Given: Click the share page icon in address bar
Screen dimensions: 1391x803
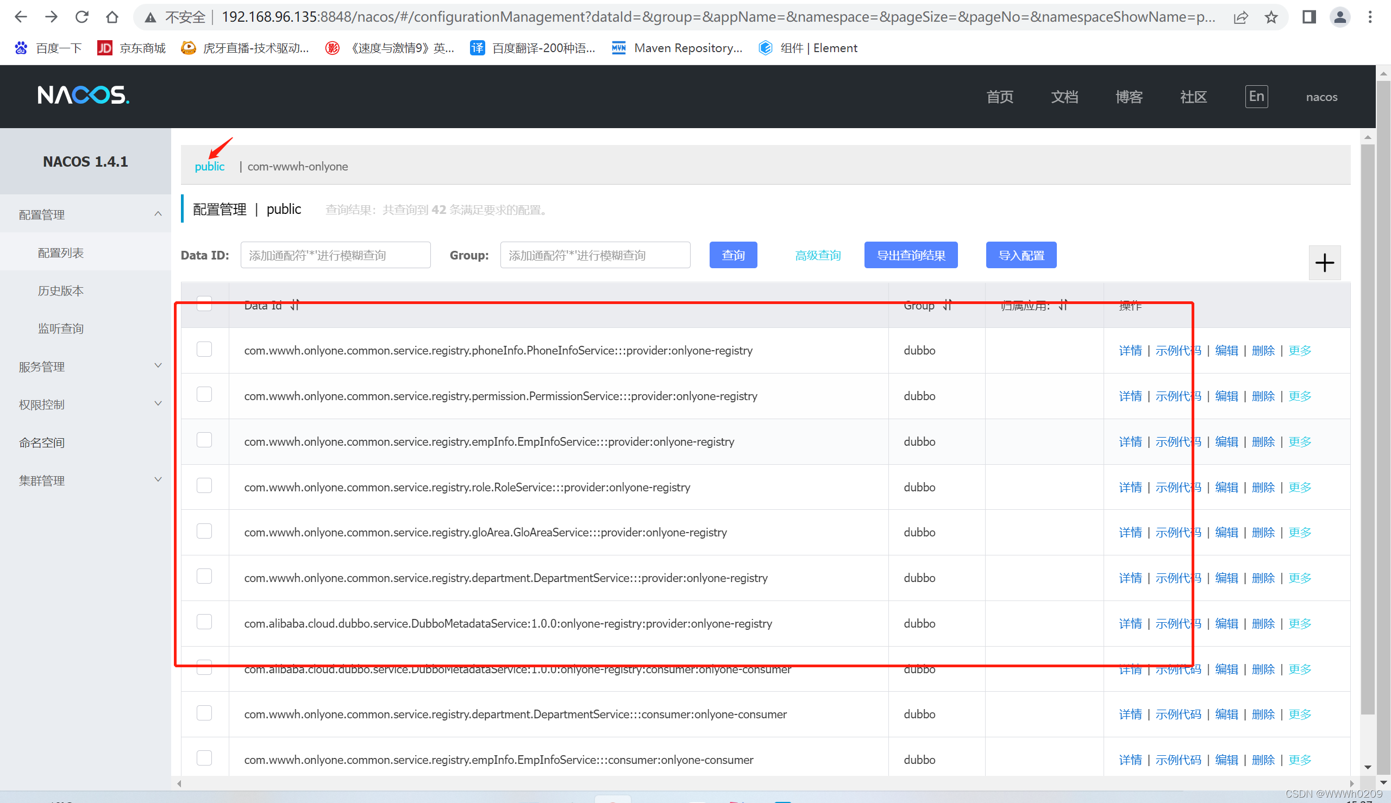Looking at the screenshot, I should pos(1241,17).
